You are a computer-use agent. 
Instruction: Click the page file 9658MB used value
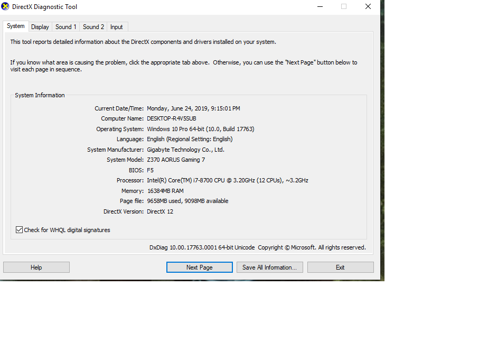point(187,201)
